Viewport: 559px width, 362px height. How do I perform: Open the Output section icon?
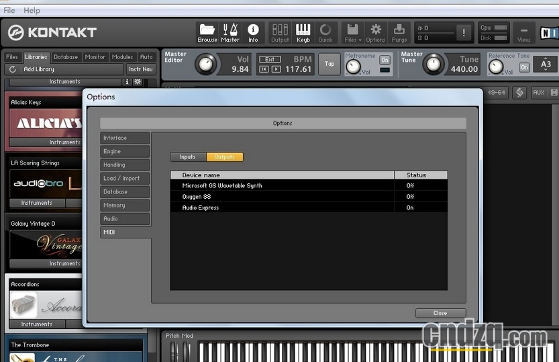280,33
